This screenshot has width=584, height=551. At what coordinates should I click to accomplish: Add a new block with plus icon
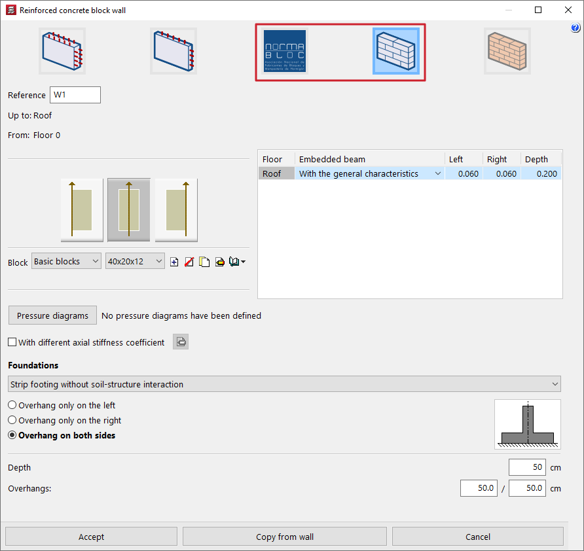pyautogui.click(x=174, y=262)
